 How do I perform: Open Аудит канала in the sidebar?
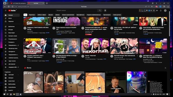pos(12,61)
